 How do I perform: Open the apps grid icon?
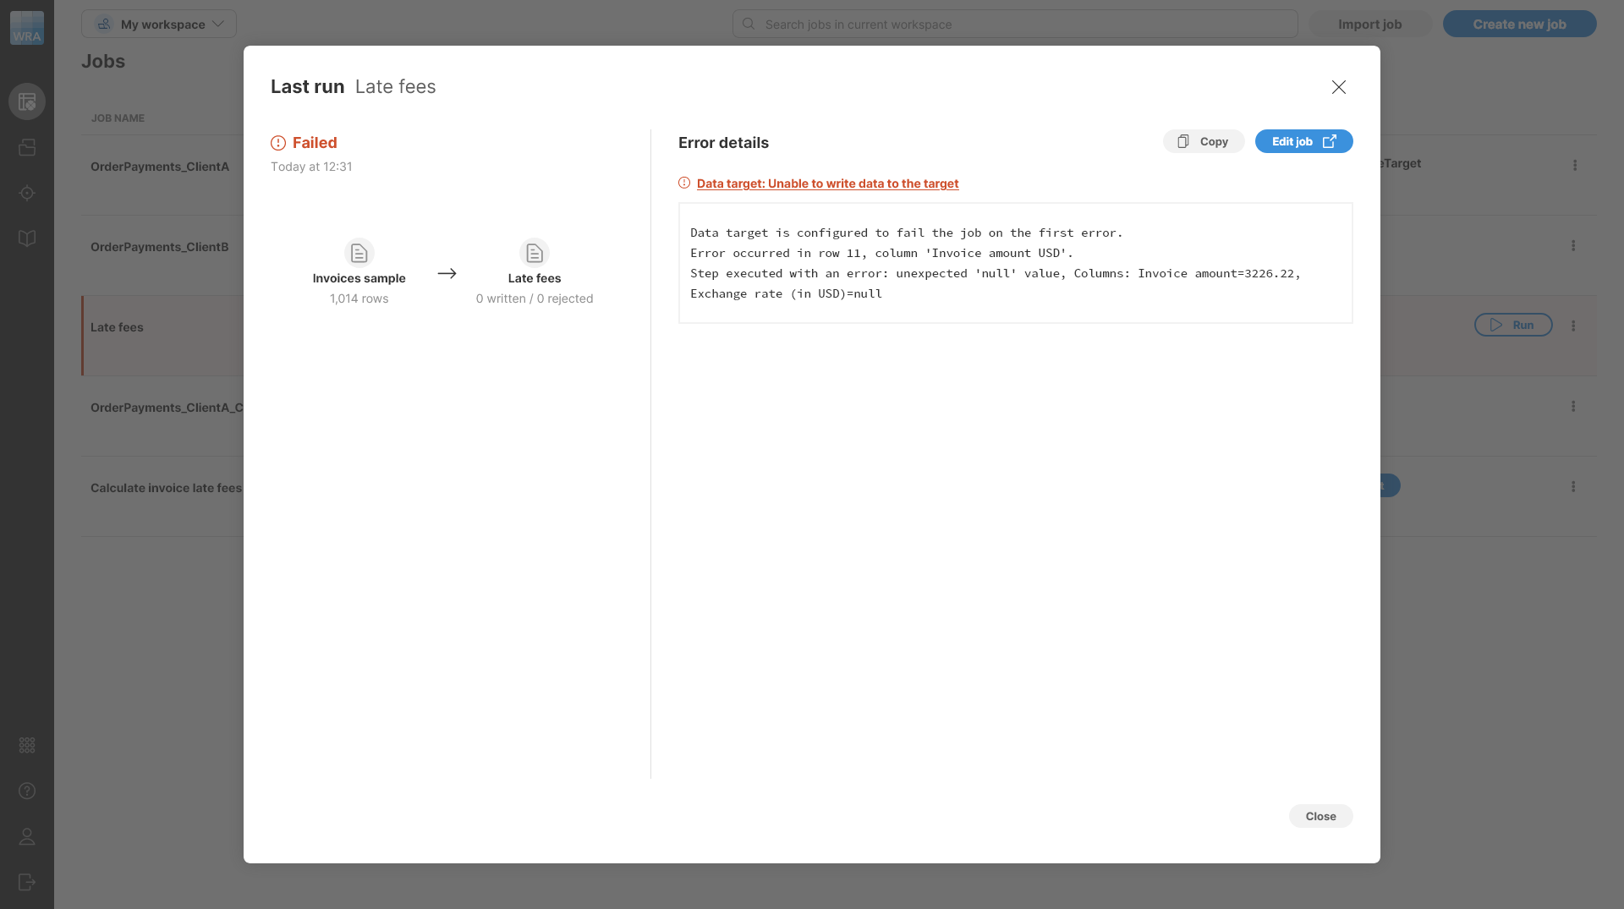(x=27, y=745)
